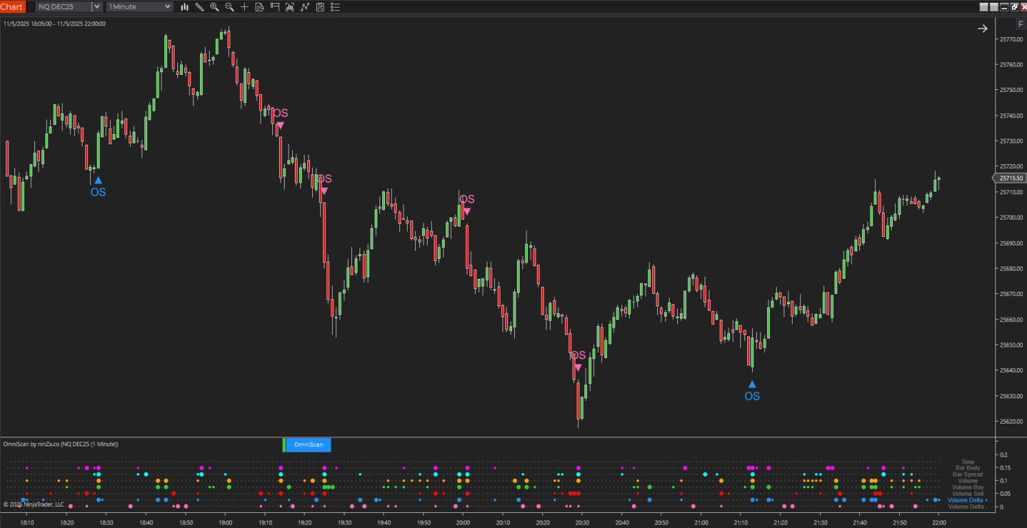1027x528 pixels.
Task: Toggle the Volume Delta + row label
Action: pos(967,500)
